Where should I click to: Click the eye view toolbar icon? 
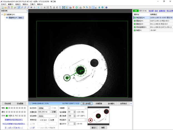(31, 8)
